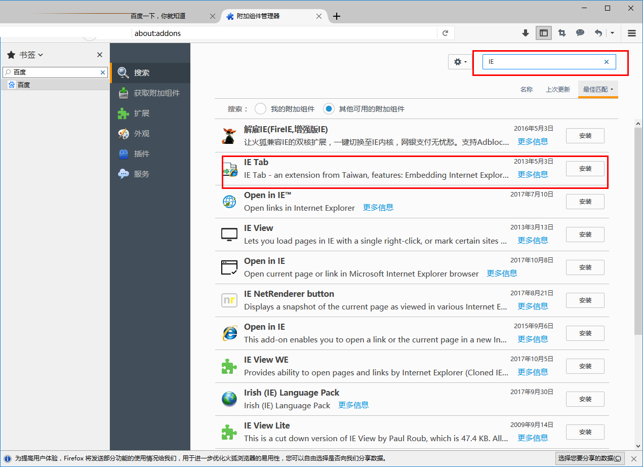Open 更多信息 for IE View
The height and width of the screenshot is (467, 643).
[x=533, y=241]
